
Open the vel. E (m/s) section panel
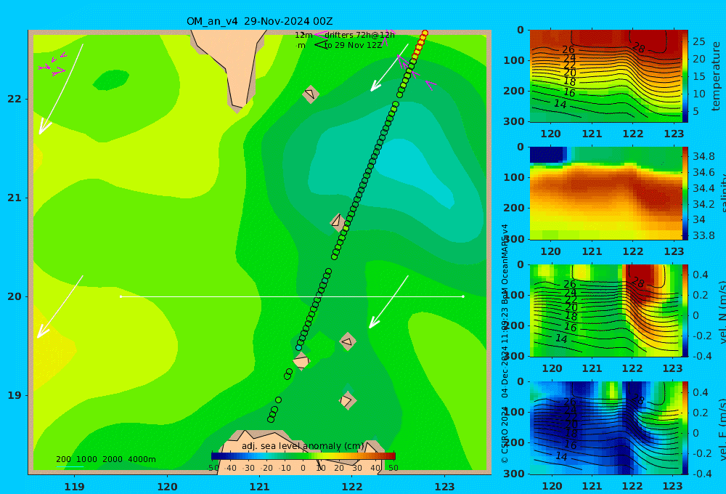606,428
